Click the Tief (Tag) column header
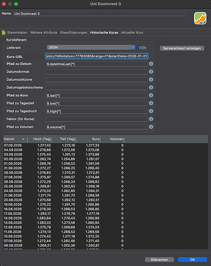Viewport: 211px width, 266px height. pos(64,139)
